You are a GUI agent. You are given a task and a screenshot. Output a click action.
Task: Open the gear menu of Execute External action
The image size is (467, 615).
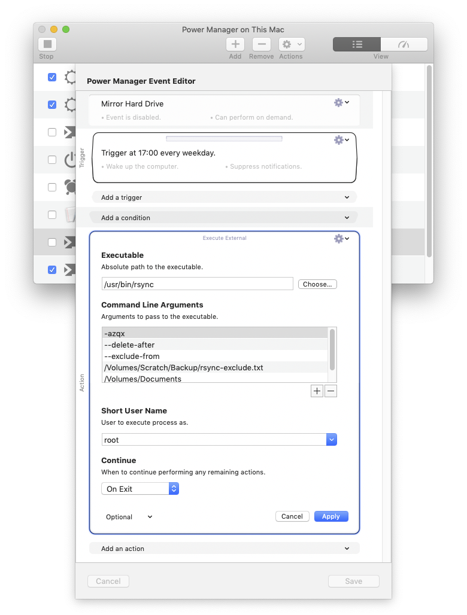(341, 239)
